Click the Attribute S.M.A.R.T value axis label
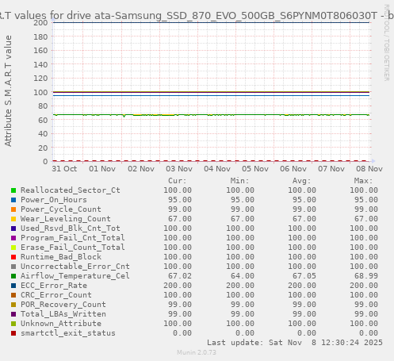 [x=8, y=91]
